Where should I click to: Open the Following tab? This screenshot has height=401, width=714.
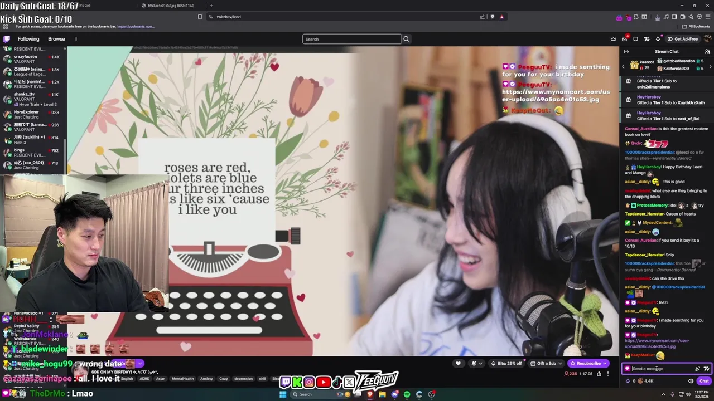(x=28, y=39)
